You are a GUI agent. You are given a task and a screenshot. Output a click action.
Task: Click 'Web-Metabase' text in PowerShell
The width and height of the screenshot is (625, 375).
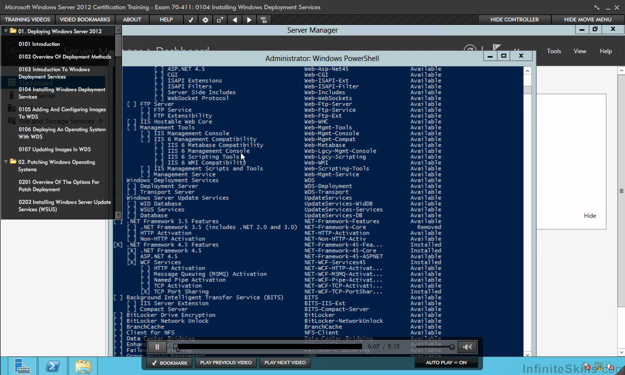[x=325, y=145]
